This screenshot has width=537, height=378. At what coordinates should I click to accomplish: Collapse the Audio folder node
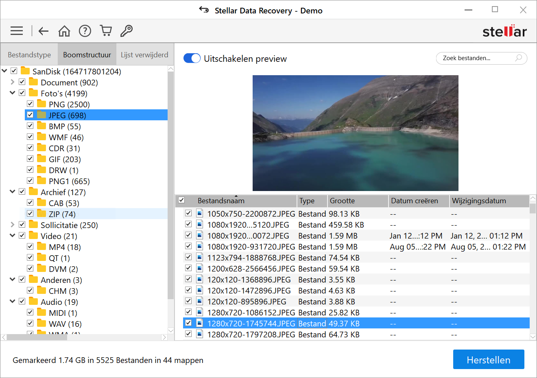pyautogui.click(x=13, y=301)
